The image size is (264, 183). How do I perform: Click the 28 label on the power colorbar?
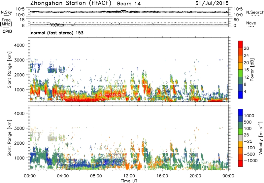click(246, 48)
